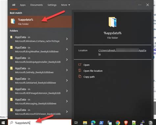Switch to the Documents tab
156x125 pixels.
point(37,5)
